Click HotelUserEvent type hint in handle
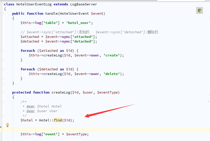This screenshot has width=210, height=141. (74, 14)
